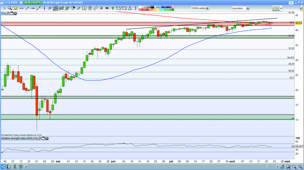Viewport: 304px width, 170px height.
Task: Open Prix panel wrench settings
Action: tap(8, 13)
